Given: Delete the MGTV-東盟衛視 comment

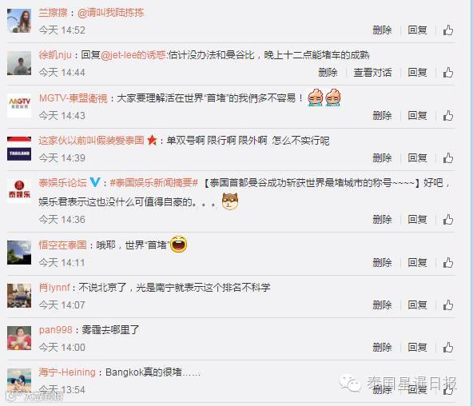Looking at the screenshot, I should tap(382, 116).
